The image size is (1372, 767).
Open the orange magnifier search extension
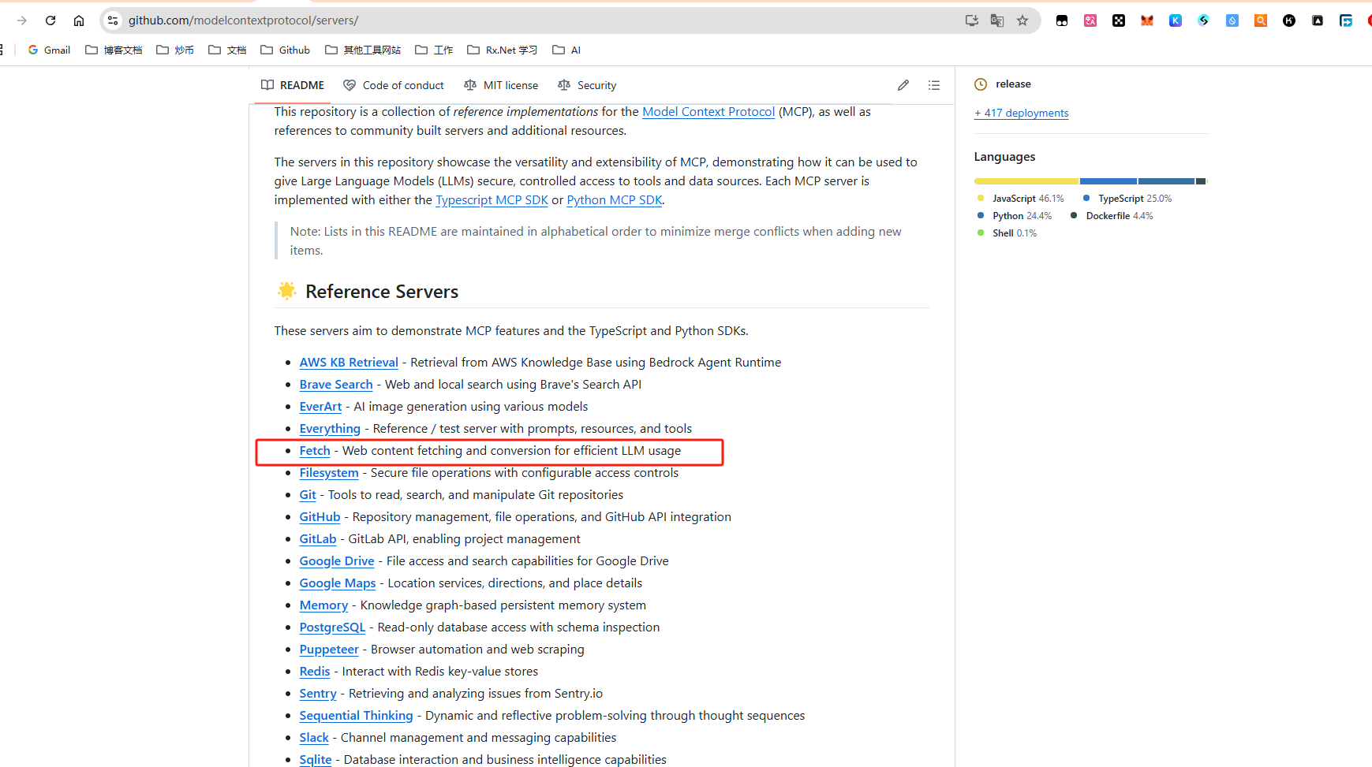pyautogui.click(x=1261, y=20)
